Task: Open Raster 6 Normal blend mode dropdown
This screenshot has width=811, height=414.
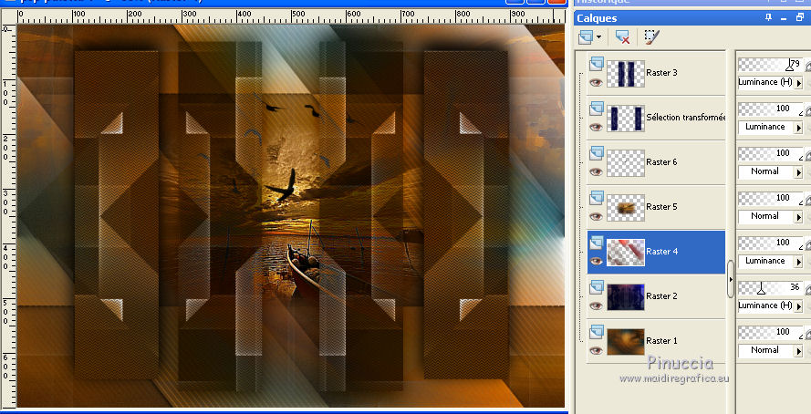Action: coord(770,171)
